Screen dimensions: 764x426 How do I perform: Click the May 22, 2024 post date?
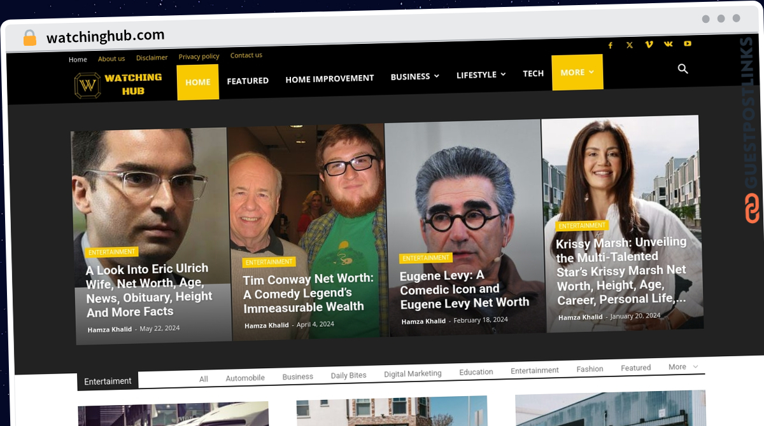[x=160, y=328]
